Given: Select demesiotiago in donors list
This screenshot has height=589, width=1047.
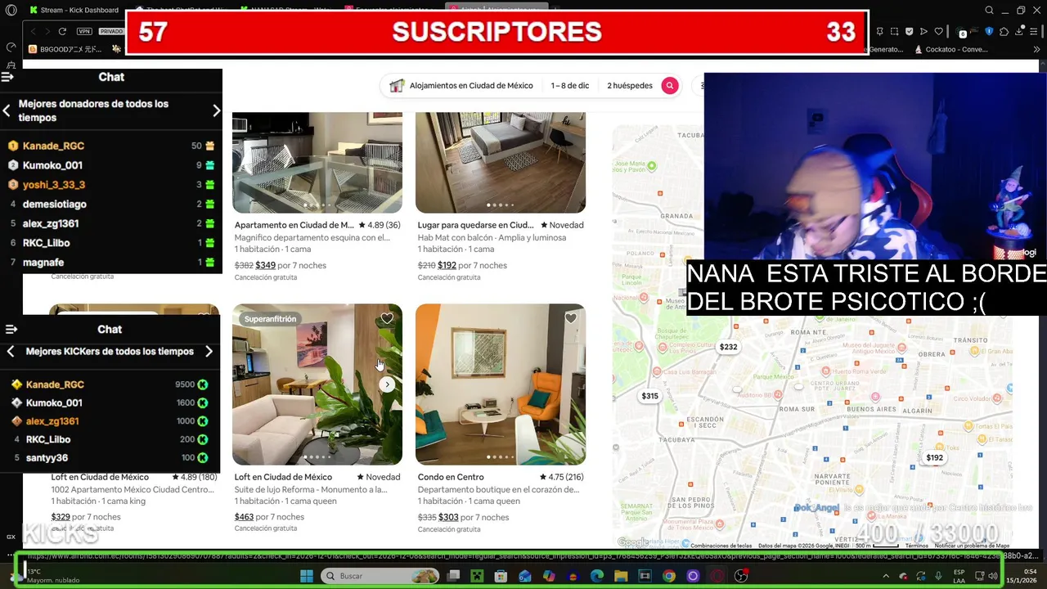Looking at the screenshot, I should (x=55, y=204).
